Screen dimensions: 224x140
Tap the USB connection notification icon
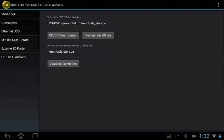pyautogui.click(x=177, y=136)
